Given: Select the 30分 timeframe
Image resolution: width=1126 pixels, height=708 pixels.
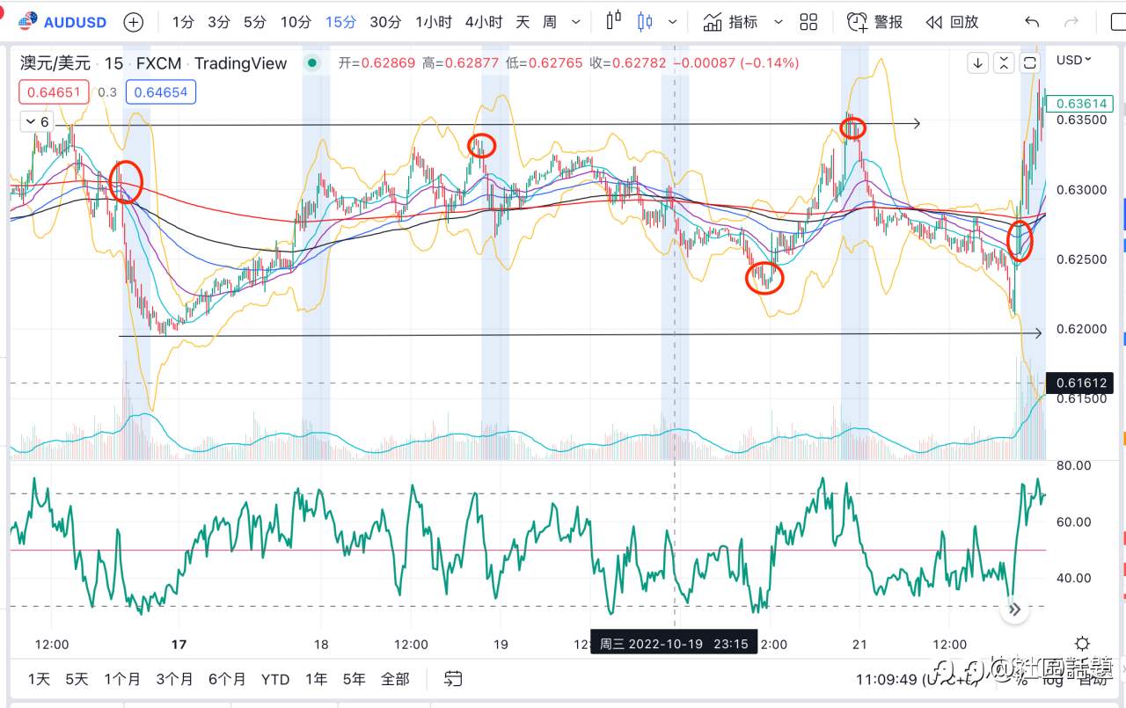Looking at the screenshot, I should coord(386,22).
